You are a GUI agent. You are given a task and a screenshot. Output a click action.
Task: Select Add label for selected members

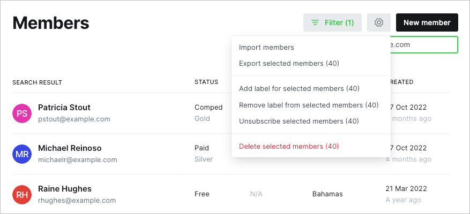pyautogui.click(x=299, y=89)
